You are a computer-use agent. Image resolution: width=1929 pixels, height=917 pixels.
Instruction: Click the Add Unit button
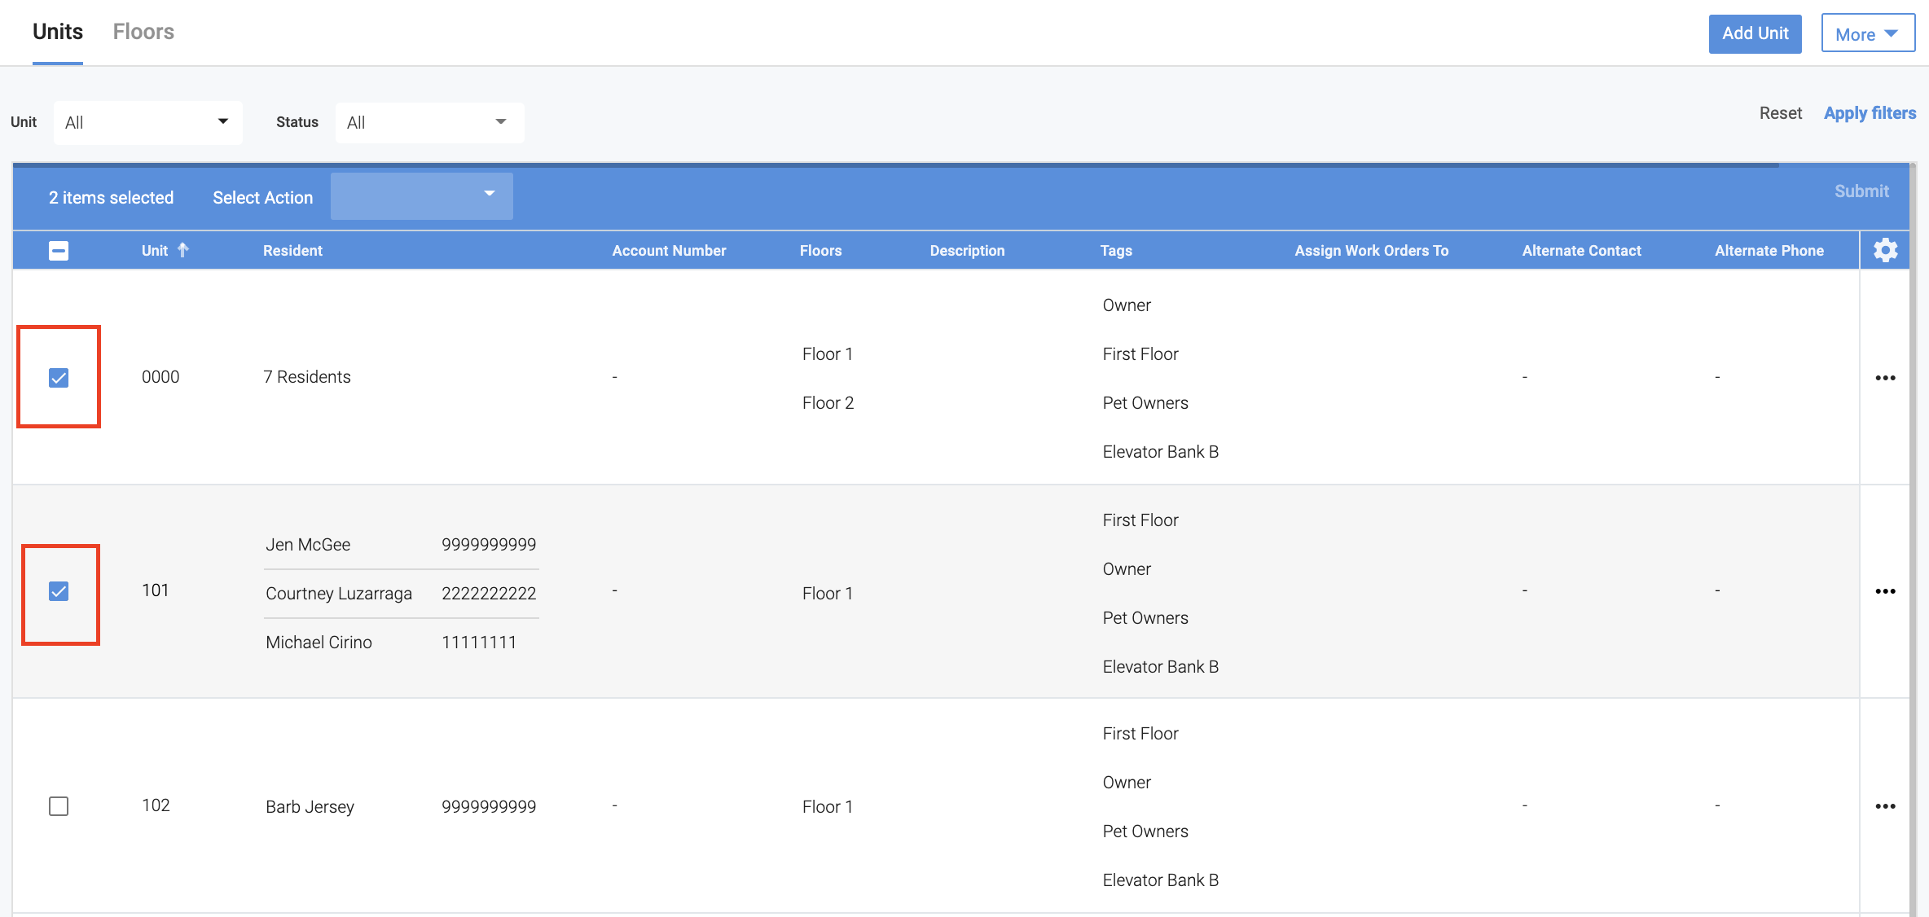click(x=1755, y=33)
